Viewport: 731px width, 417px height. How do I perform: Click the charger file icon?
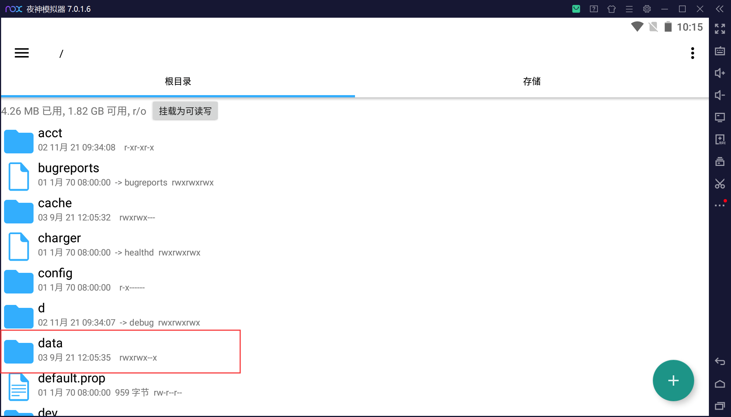click(x=19, y=246)
